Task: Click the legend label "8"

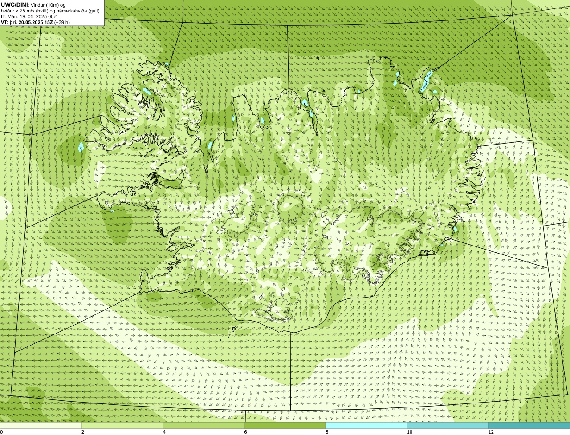Action: coord(327,432)
